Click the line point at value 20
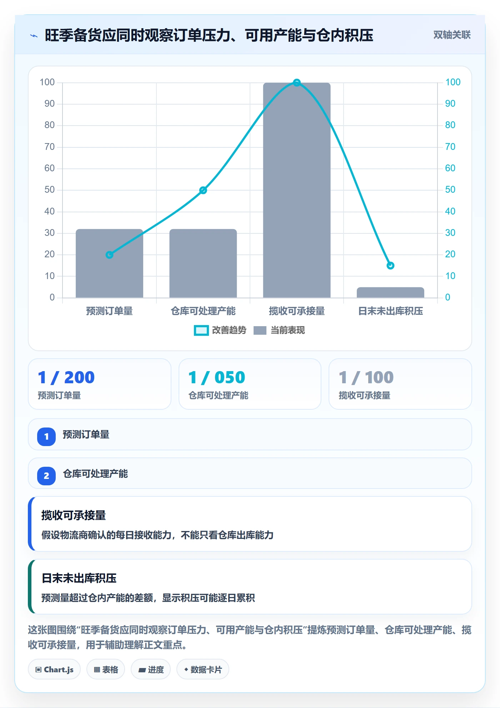 109,255
